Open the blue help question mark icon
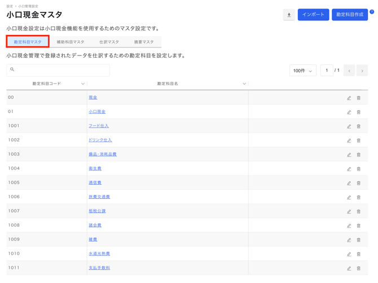 pos(372,12)
